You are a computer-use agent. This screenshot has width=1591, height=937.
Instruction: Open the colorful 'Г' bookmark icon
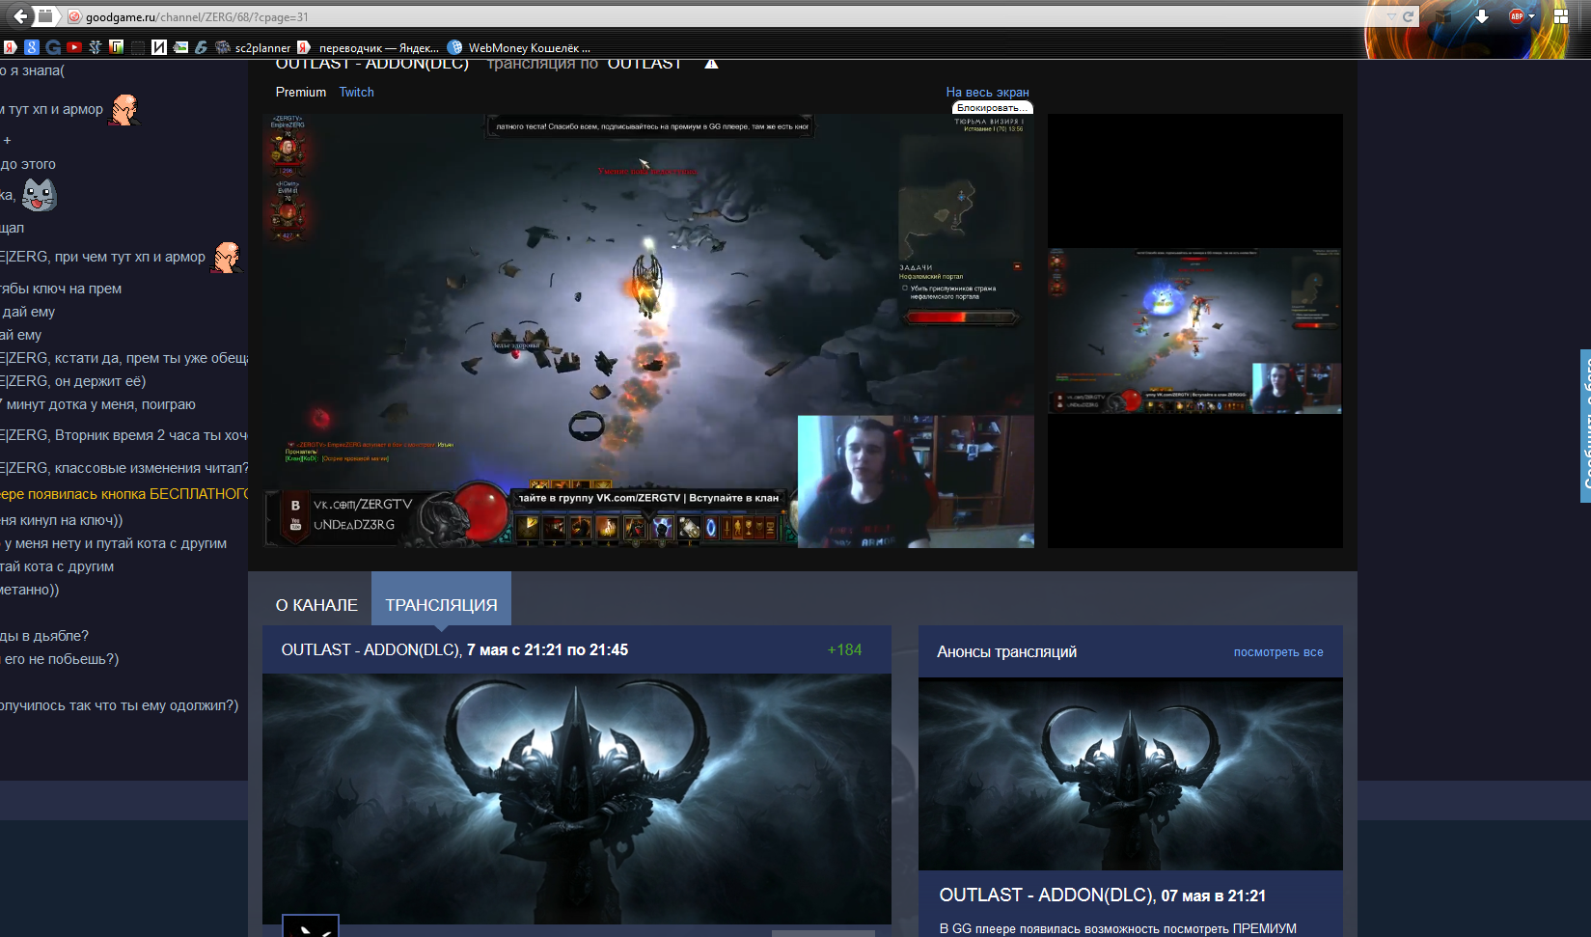click(117, 47)
